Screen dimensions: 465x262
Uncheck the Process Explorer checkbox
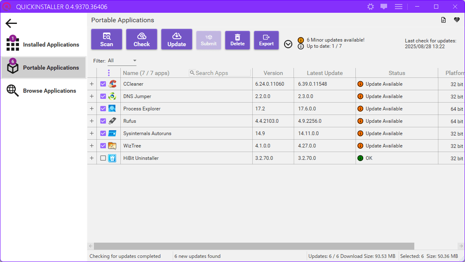103,108
